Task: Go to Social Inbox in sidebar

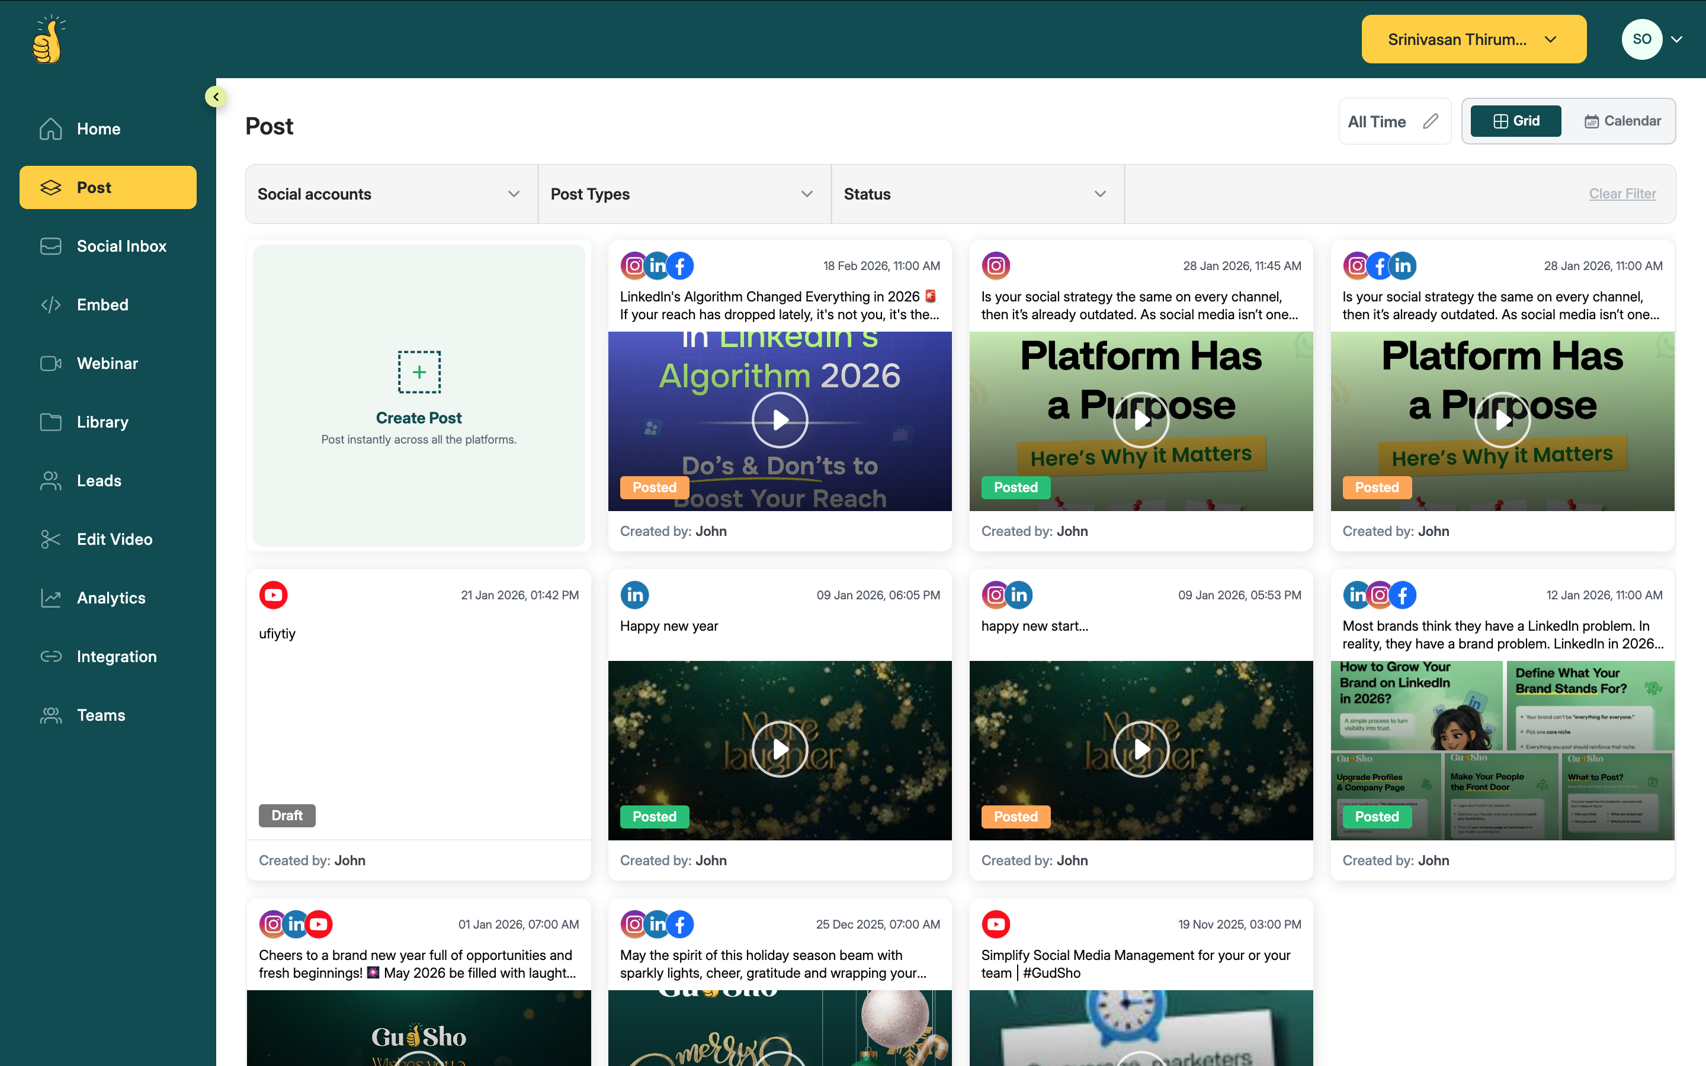Action: (x=121, y=246)
